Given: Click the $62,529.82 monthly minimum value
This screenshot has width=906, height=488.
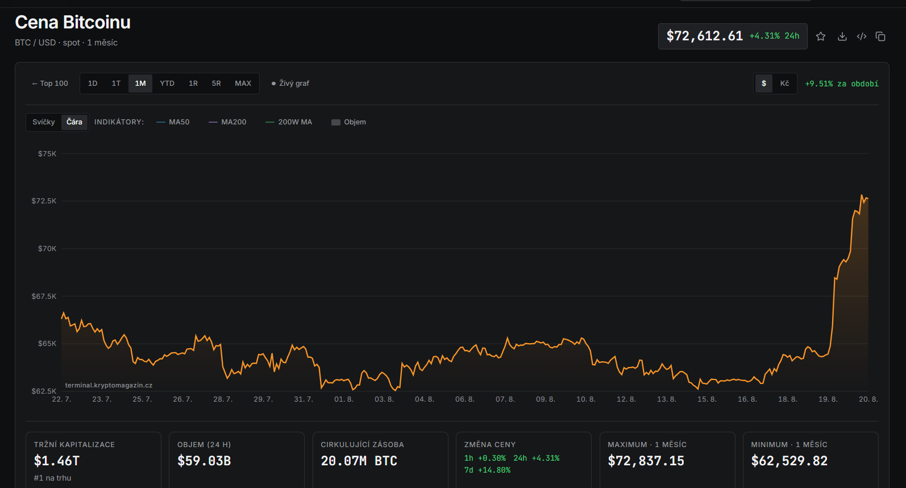Looking at the screenshot, I should pyautogui.click(x=789, y=461).
